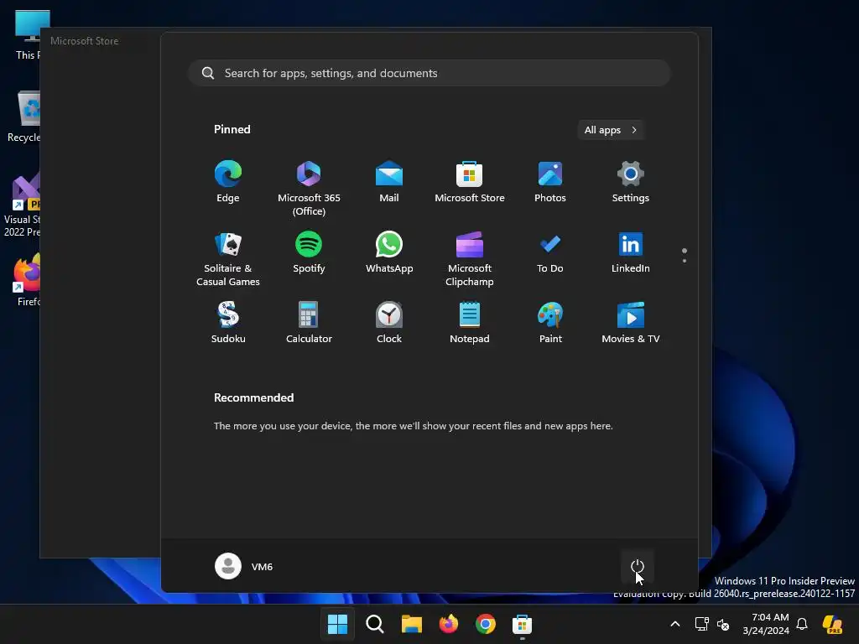
Task: Launch Google Chrome from the taskbar
Action: 486,624
